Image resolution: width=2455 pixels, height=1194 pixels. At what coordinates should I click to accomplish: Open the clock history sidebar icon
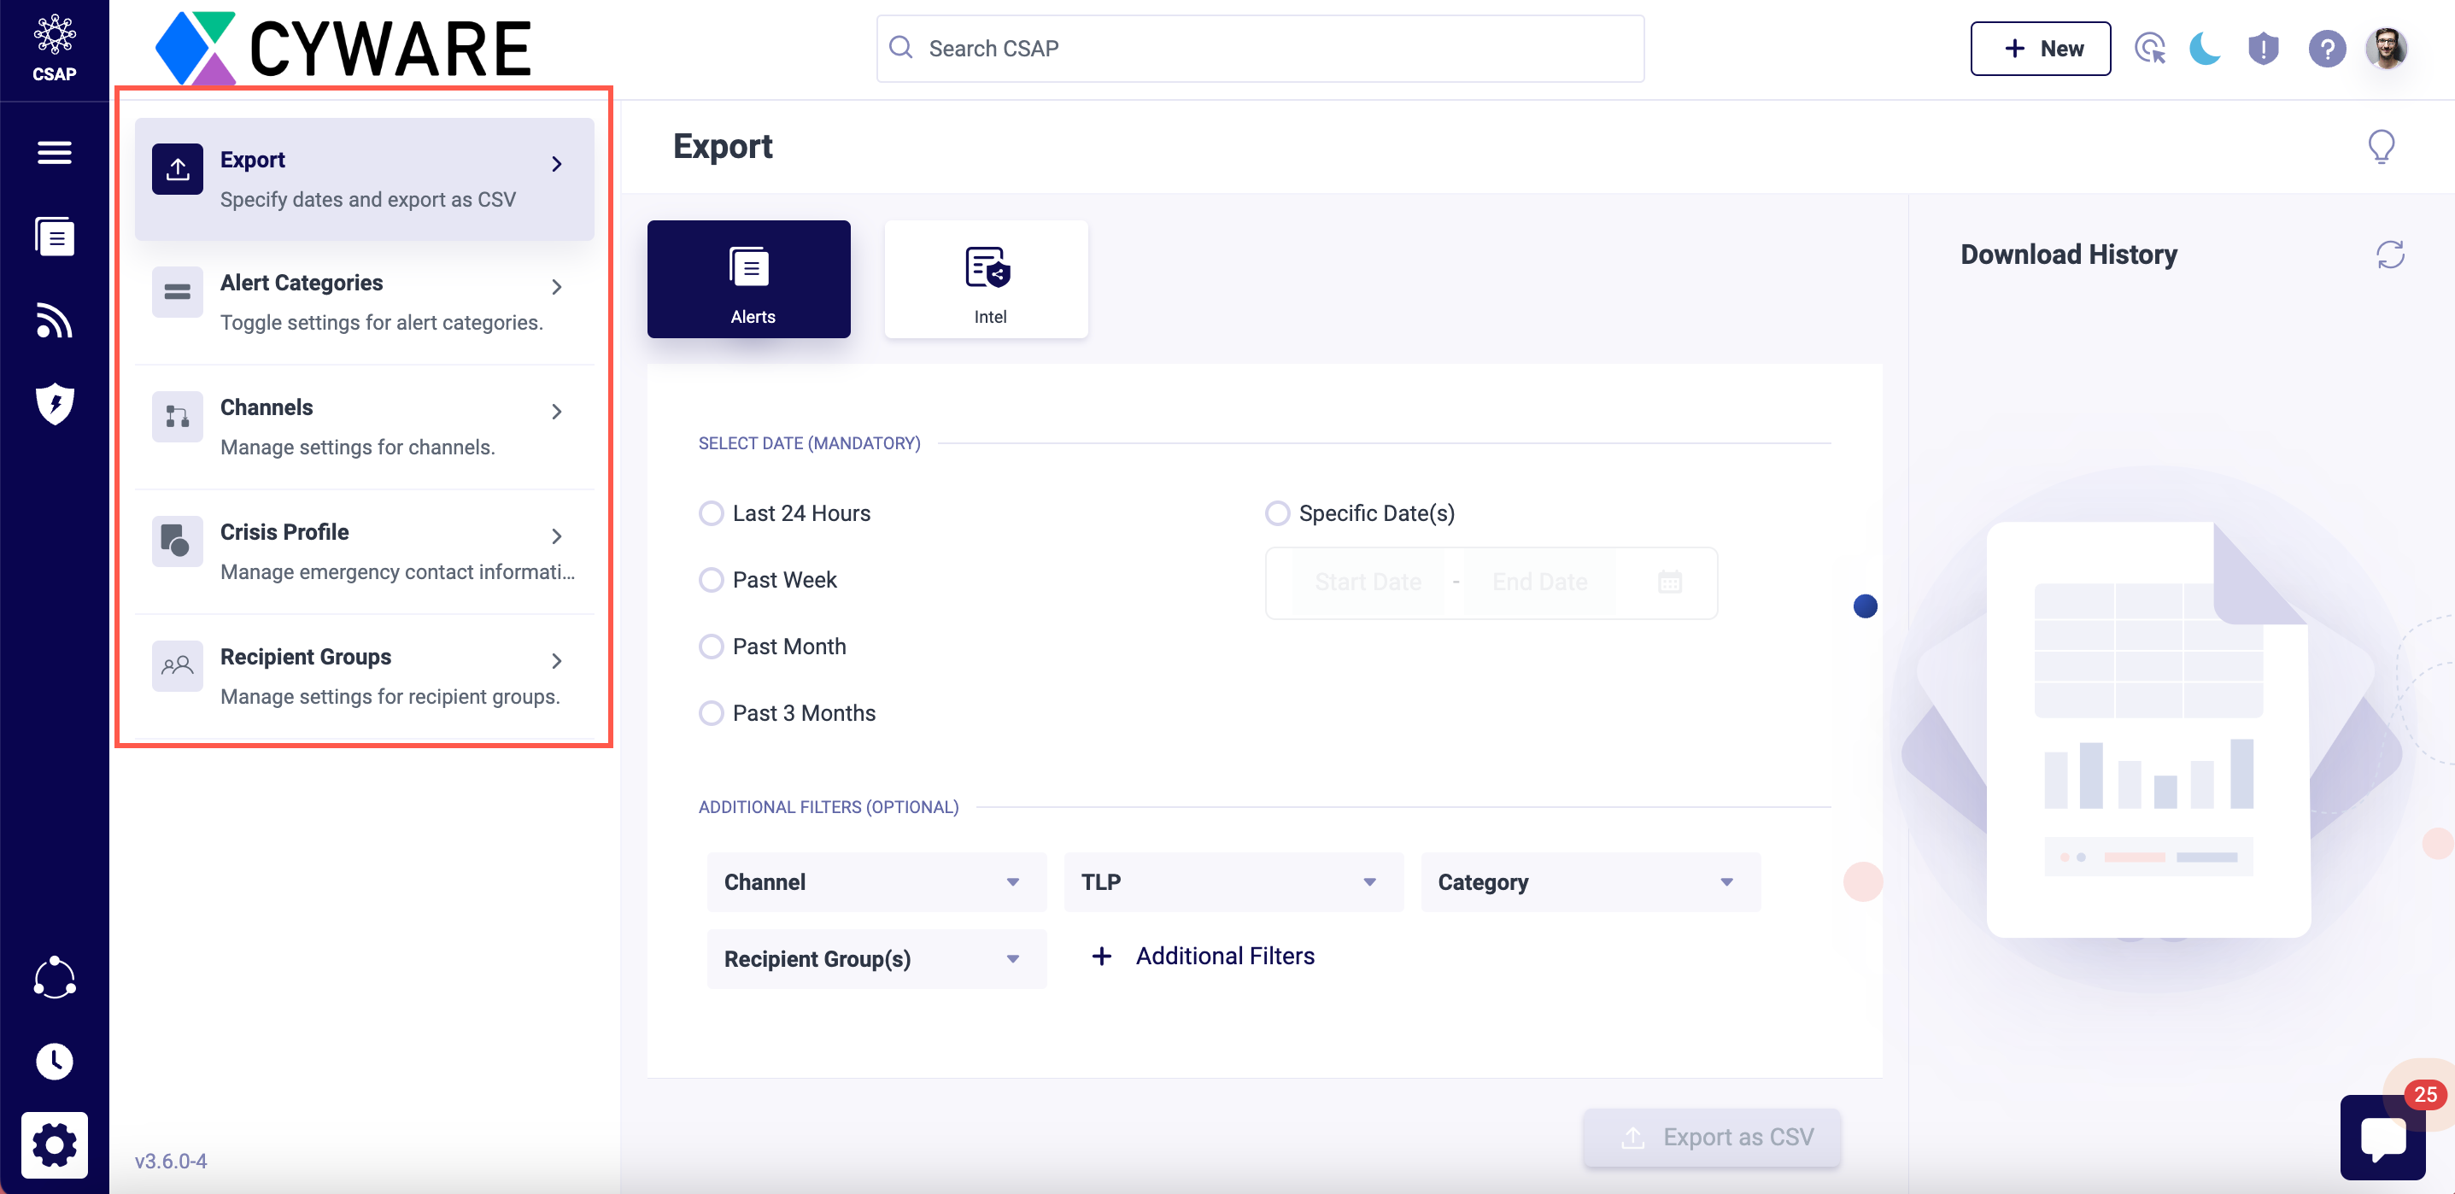coord(55,1061)
